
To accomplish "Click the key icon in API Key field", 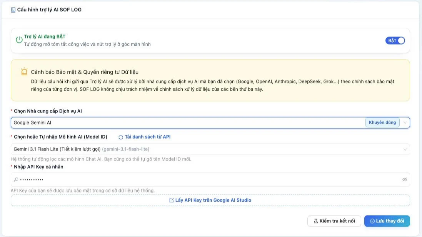I will [x=16, y=179].
